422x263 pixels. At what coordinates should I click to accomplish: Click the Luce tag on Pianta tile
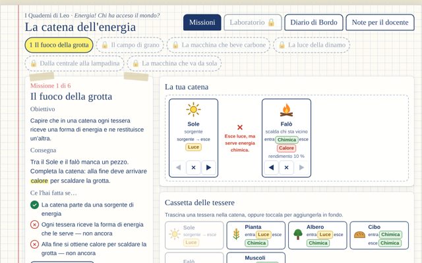(263, 235)
